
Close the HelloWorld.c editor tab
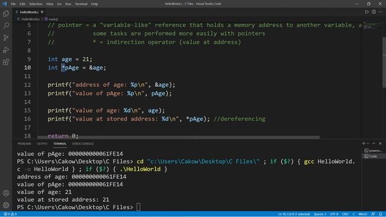(42, 12)
